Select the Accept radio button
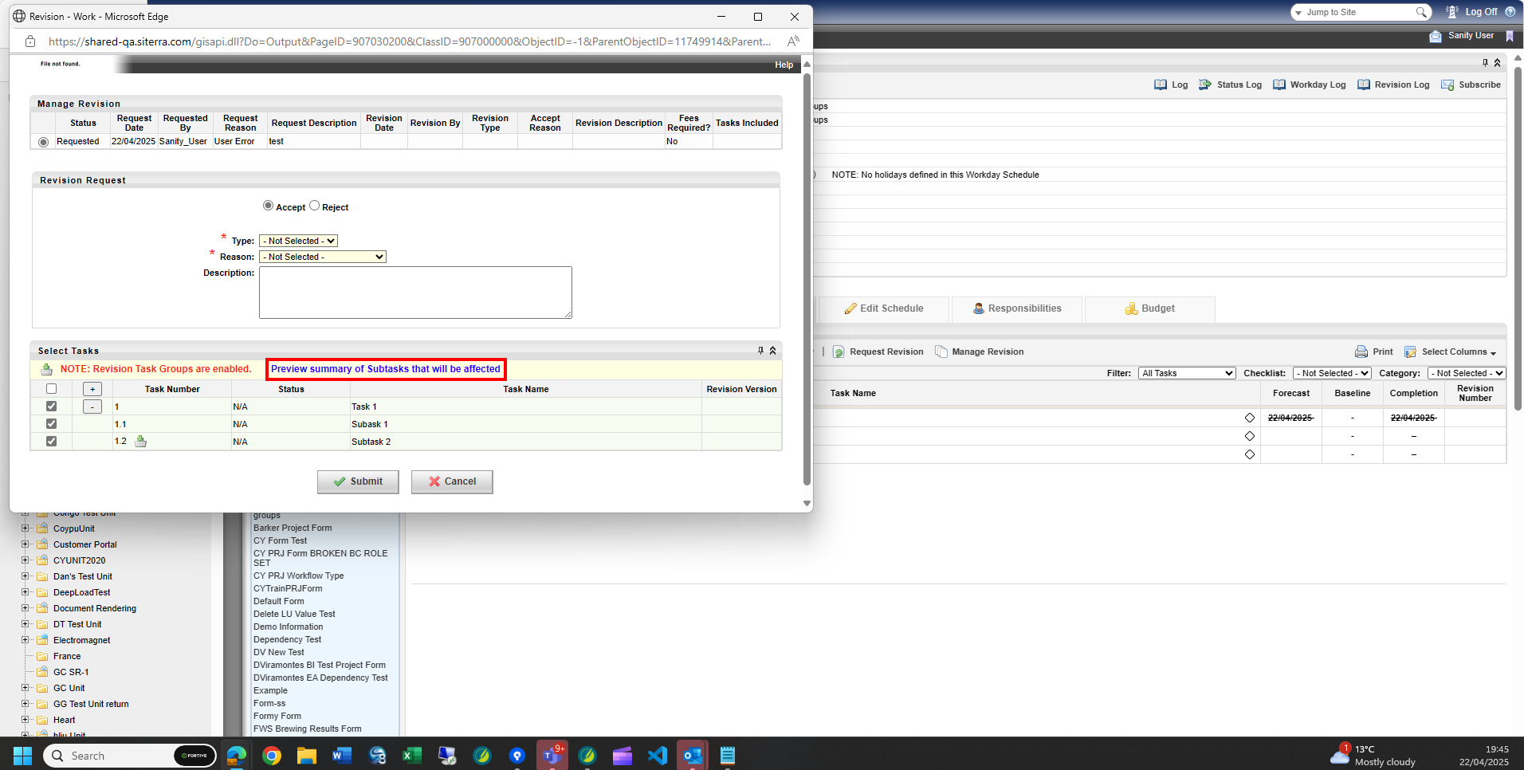This screenshot has width=1524, height=770. [269, 205]
